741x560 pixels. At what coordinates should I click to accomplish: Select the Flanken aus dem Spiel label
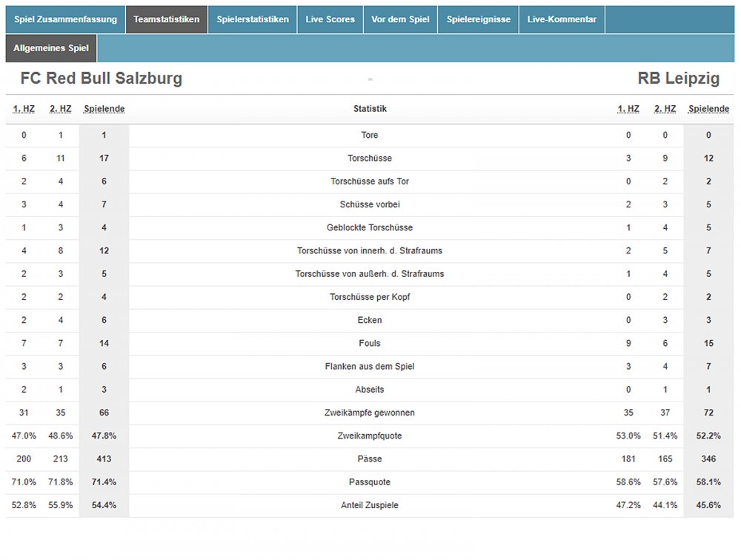[370, 367]
